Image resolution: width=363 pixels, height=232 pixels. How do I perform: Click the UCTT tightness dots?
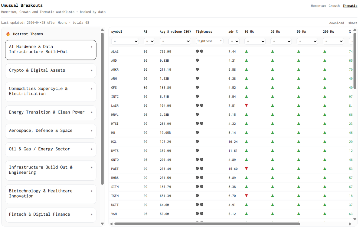(x=199, y=205)
